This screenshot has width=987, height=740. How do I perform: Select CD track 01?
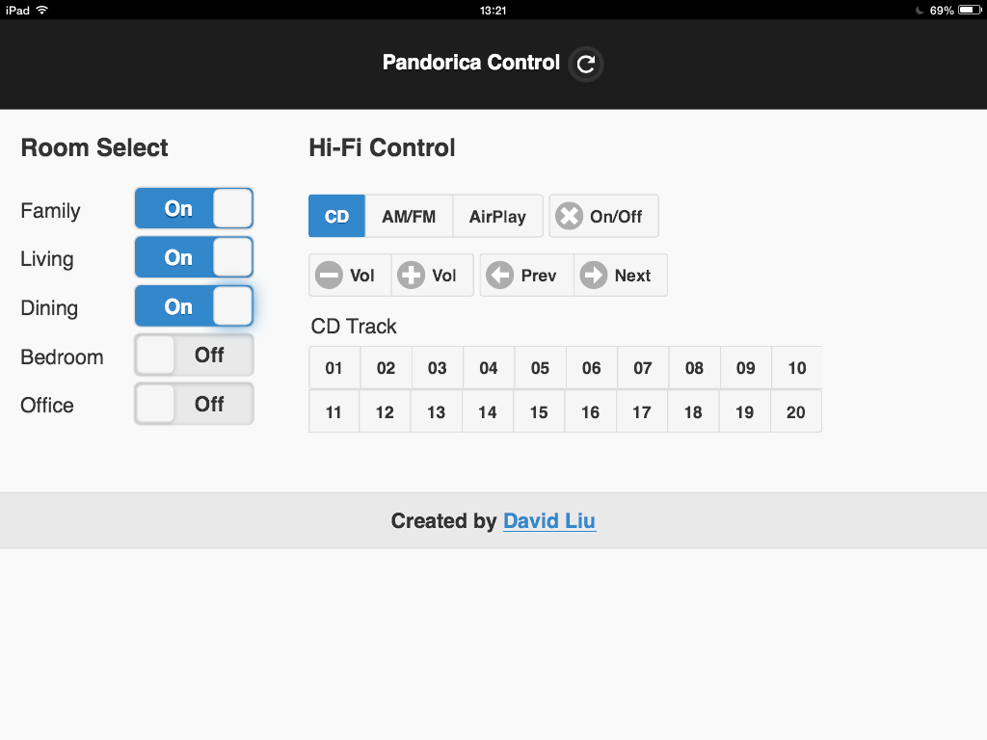333,368
